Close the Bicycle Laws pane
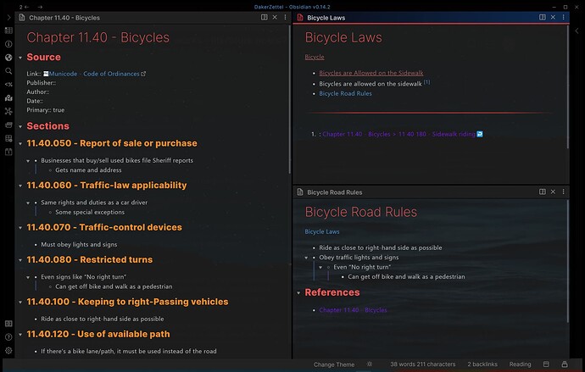This screenshot has width=585, height=372. 553,17
